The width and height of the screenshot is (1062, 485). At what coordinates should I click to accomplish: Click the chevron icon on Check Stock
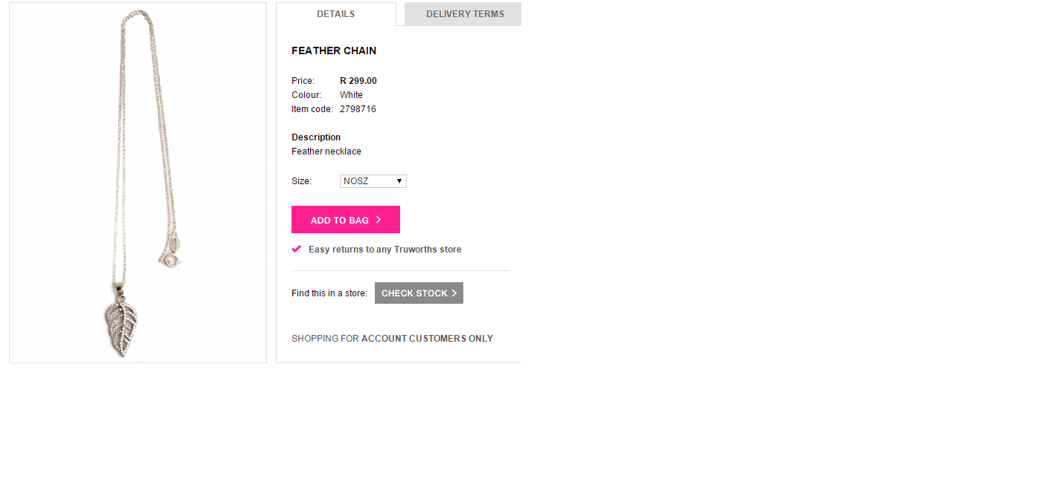click(x=454, y=293)
